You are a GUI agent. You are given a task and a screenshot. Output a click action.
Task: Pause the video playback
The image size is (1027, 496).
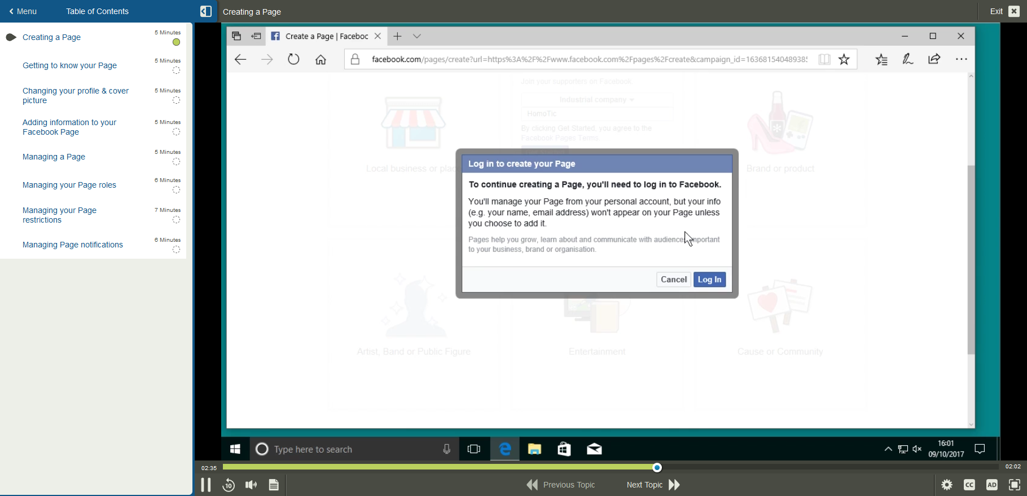pyautogui.click(x=206, y=485)
